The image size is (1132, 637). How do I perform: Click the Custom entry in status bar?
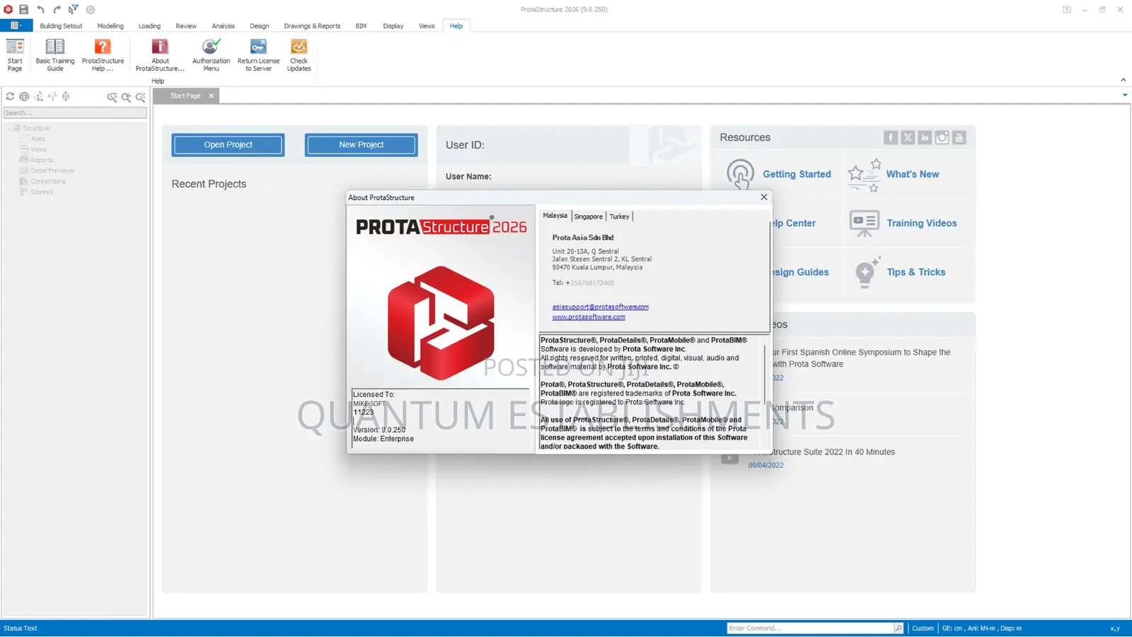(923, 628)
